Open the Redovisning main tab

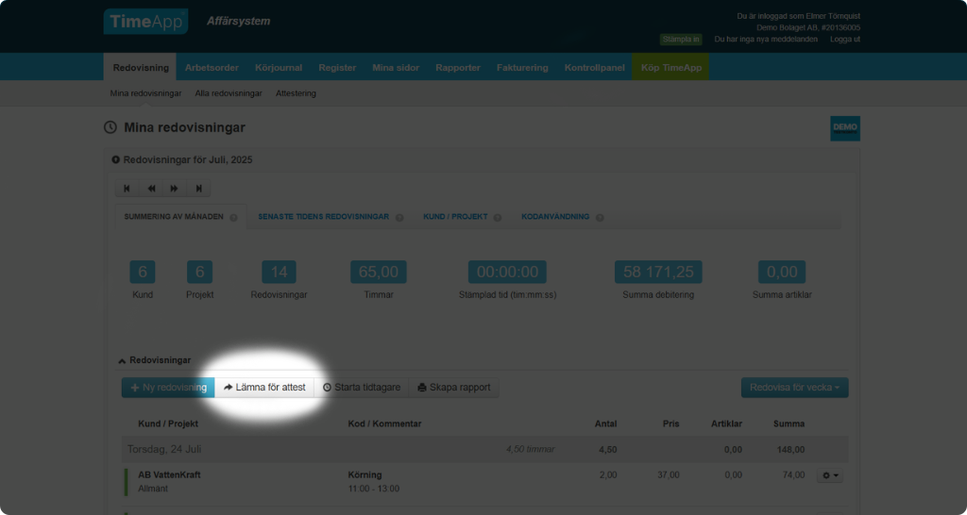click(141, 68)
